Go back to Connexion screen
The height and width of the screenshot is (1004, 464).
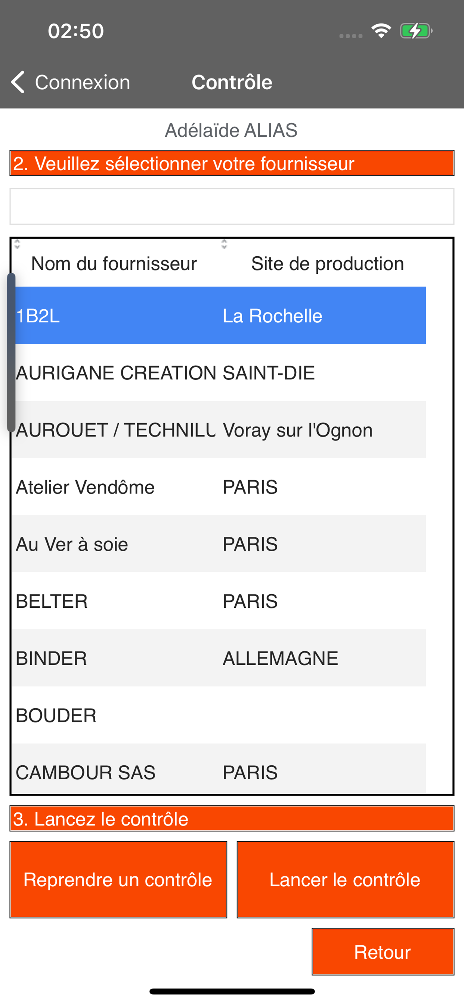pos(71,82)
